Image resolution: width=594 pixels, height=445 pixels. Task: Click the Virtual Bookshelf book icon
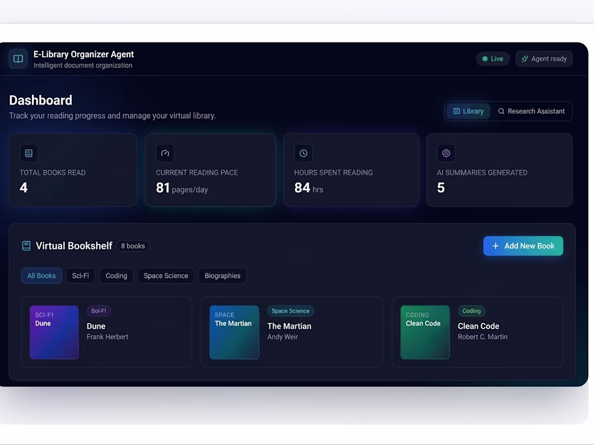click(x=26, y=245)
